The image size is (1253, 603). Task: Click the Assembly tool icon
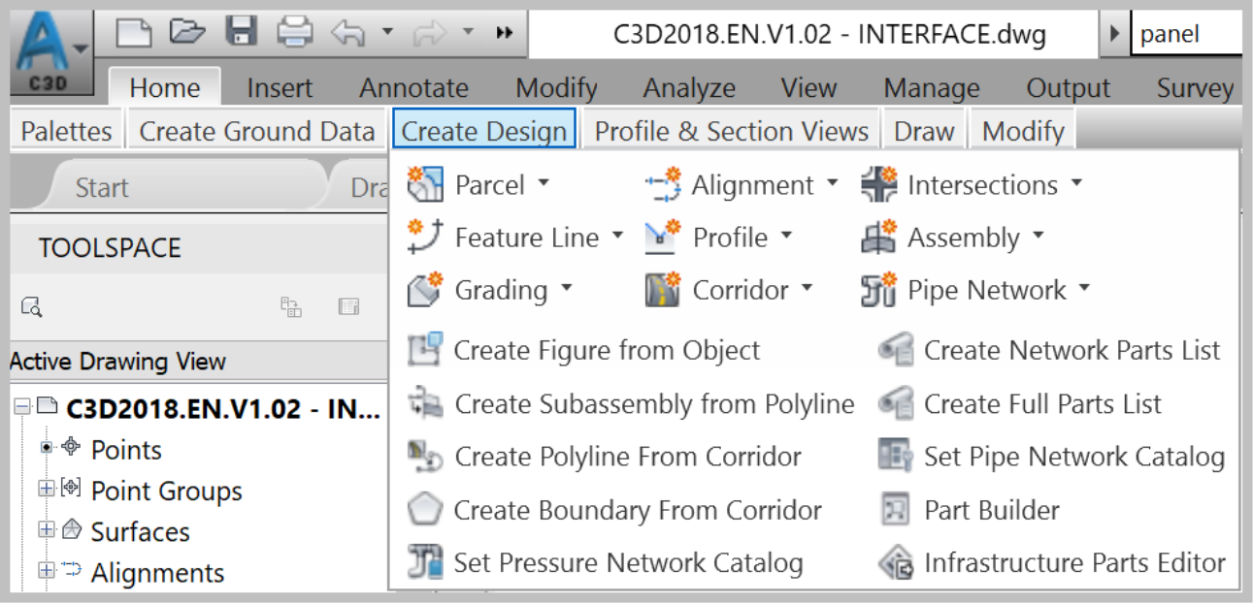878,238
